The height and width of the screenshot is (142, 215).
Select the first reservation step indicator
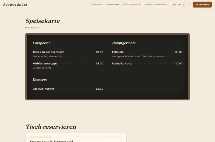tap(41, 137)
